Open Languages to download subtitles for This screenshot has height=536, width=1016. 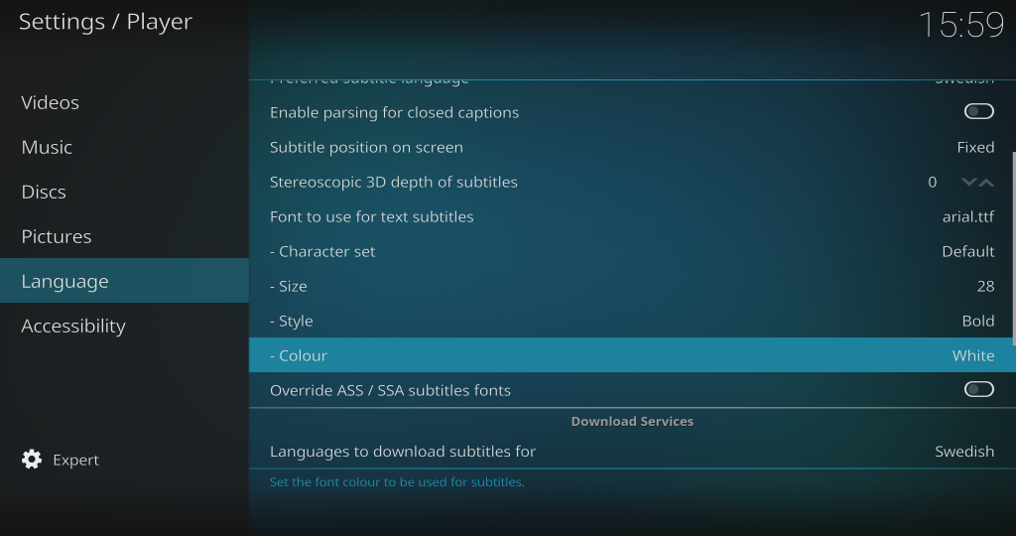(x=631, y=452)
